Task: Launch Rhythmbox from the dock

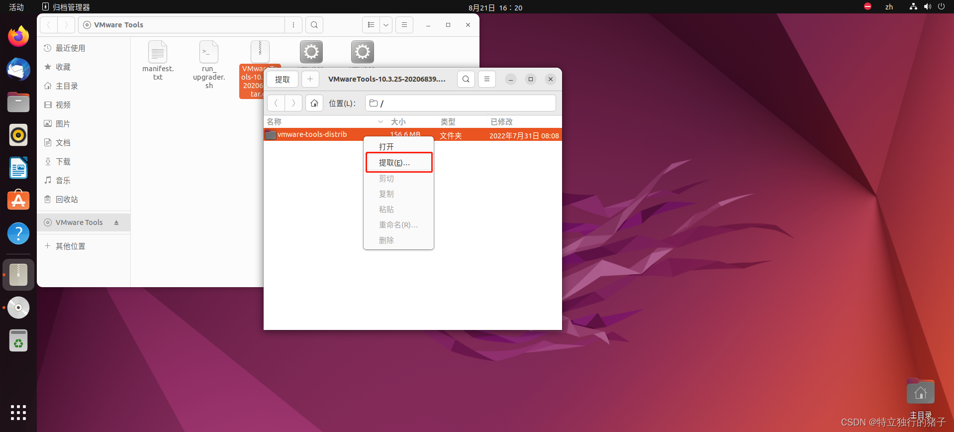Action: (18, 135)
